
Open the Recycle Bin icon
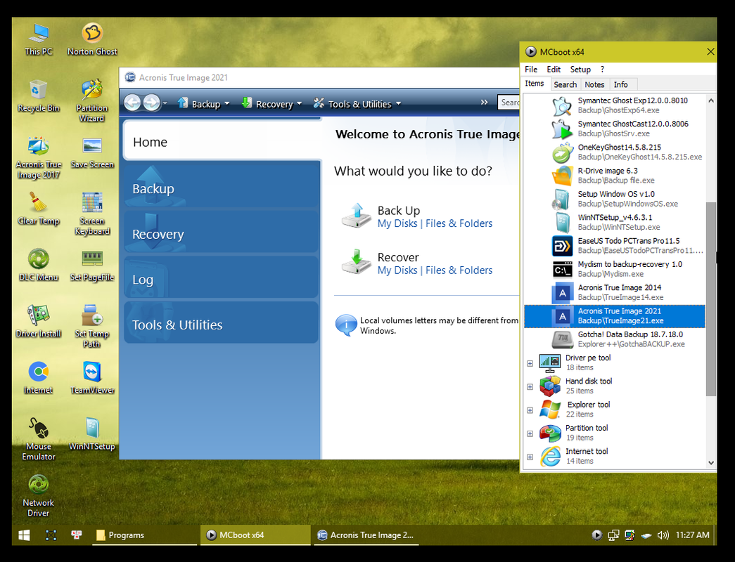[x=39, y=96]
